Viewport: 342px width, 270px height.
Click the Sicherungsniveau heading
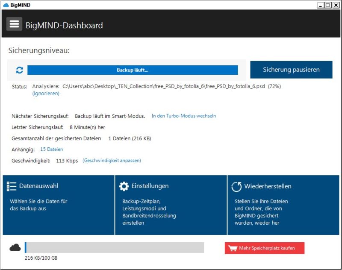(39, 50)
